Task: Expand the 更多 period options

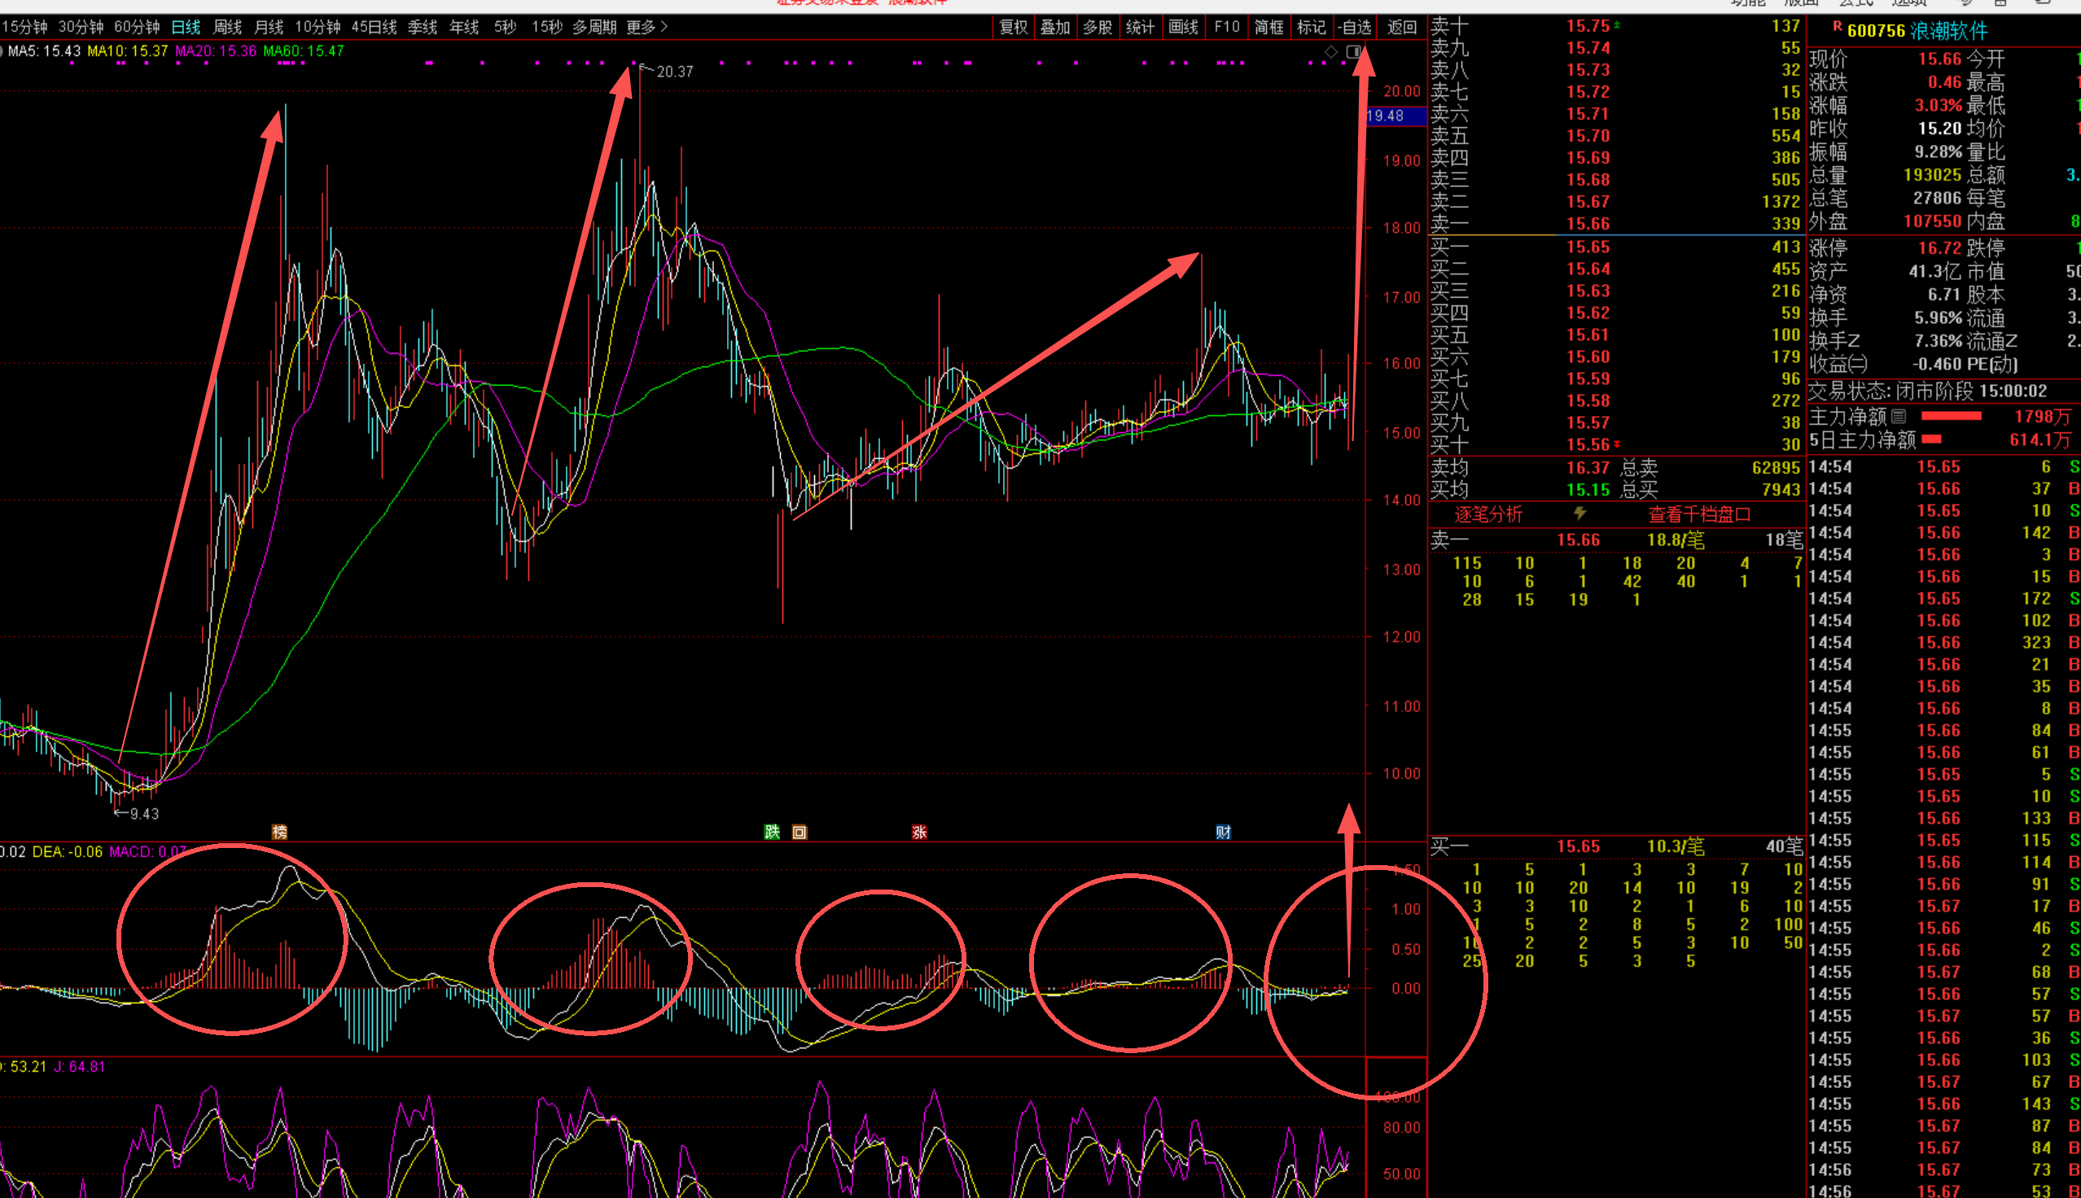Action: 646,27
